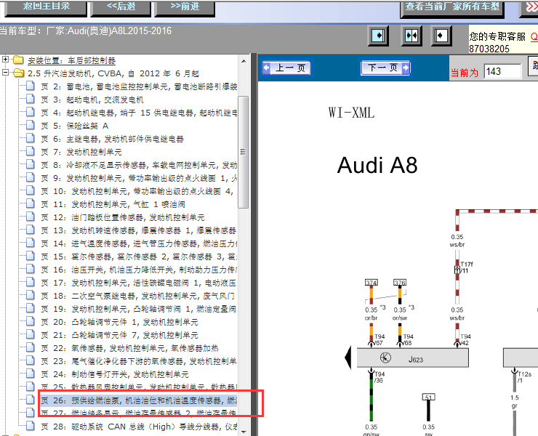
Task: Click document icon beside 页 17
Action: (x=31, y=282)
